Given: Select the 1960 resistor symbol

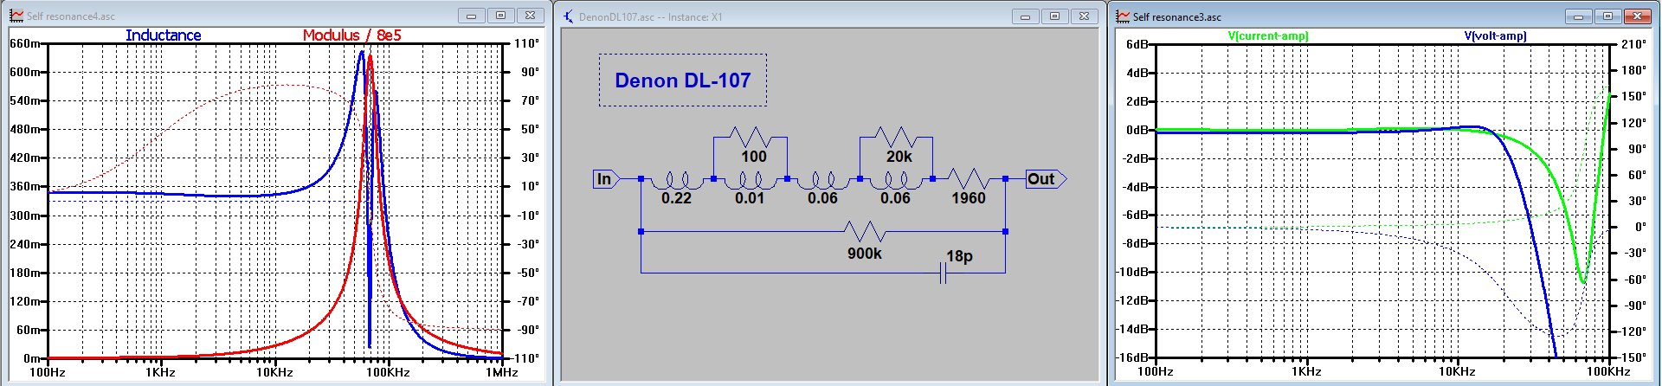Looking at the screenshot, I should 969,179.
